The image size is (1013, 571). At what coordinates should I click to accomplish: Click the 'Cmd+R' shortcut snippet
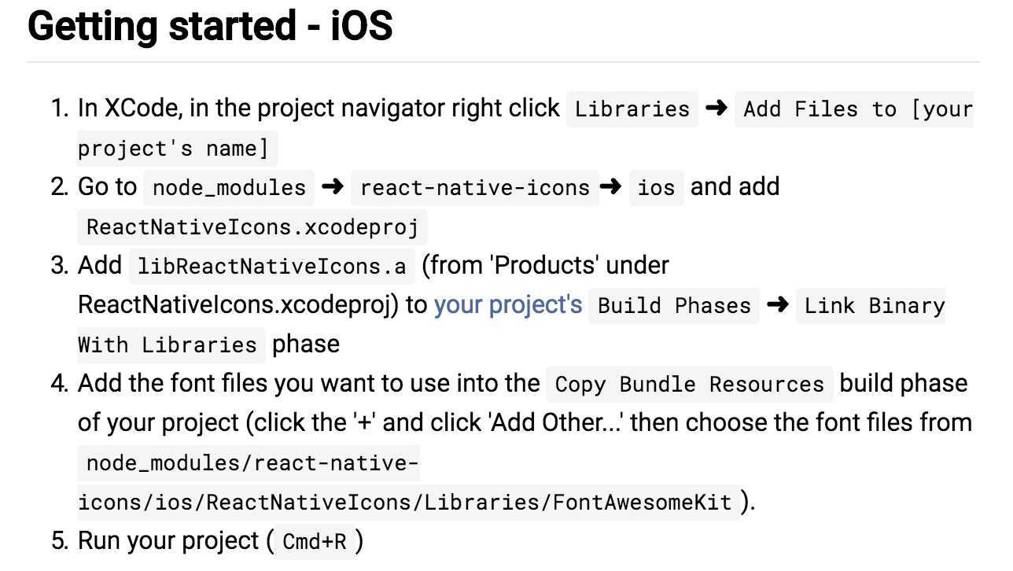(x=315, y=541)
